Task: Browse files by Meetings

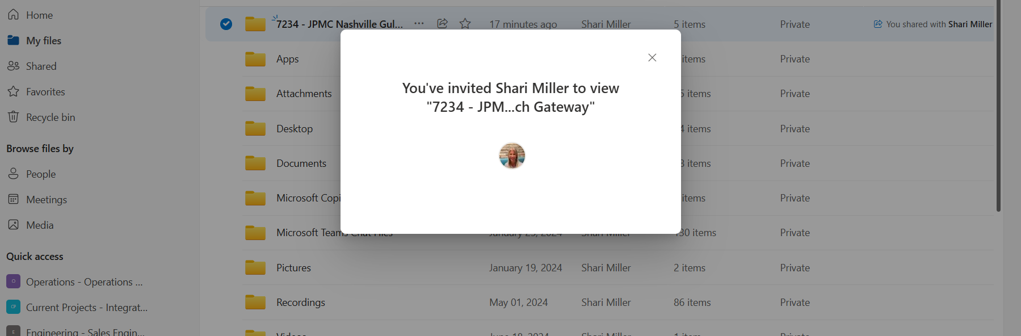Action: click(x=46, y=200)
